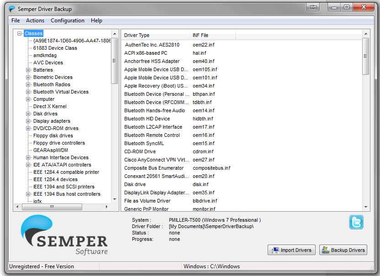Screen dimensions: 380x276
Task: Expand the Bluetooth Virtual Devices node
Action: click(28, 92)
